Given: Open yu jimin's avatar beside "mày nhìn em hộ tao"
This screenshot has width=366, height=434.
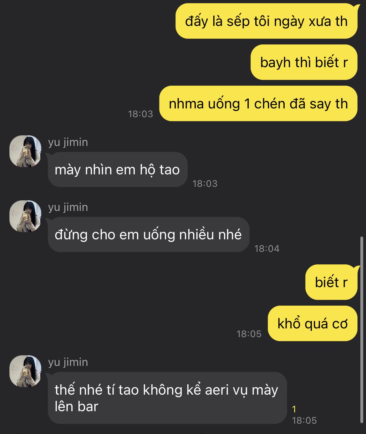Looking at the screenshot, I should (x=25, y=151).
